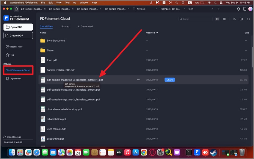The image size is (254, 159).
Task: Open the Trash in the dock
Action: [x=242, y=152]
